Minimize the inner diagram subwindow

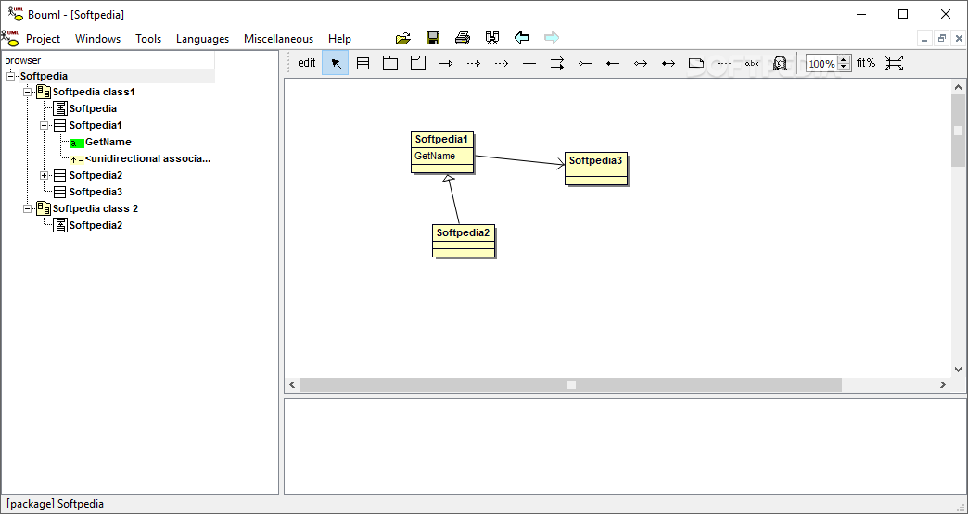point(924,38)
